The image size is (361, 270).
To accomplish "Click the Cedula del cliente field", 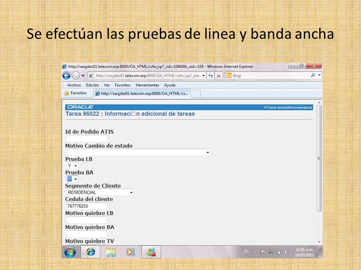I will (x=87, y=206).
